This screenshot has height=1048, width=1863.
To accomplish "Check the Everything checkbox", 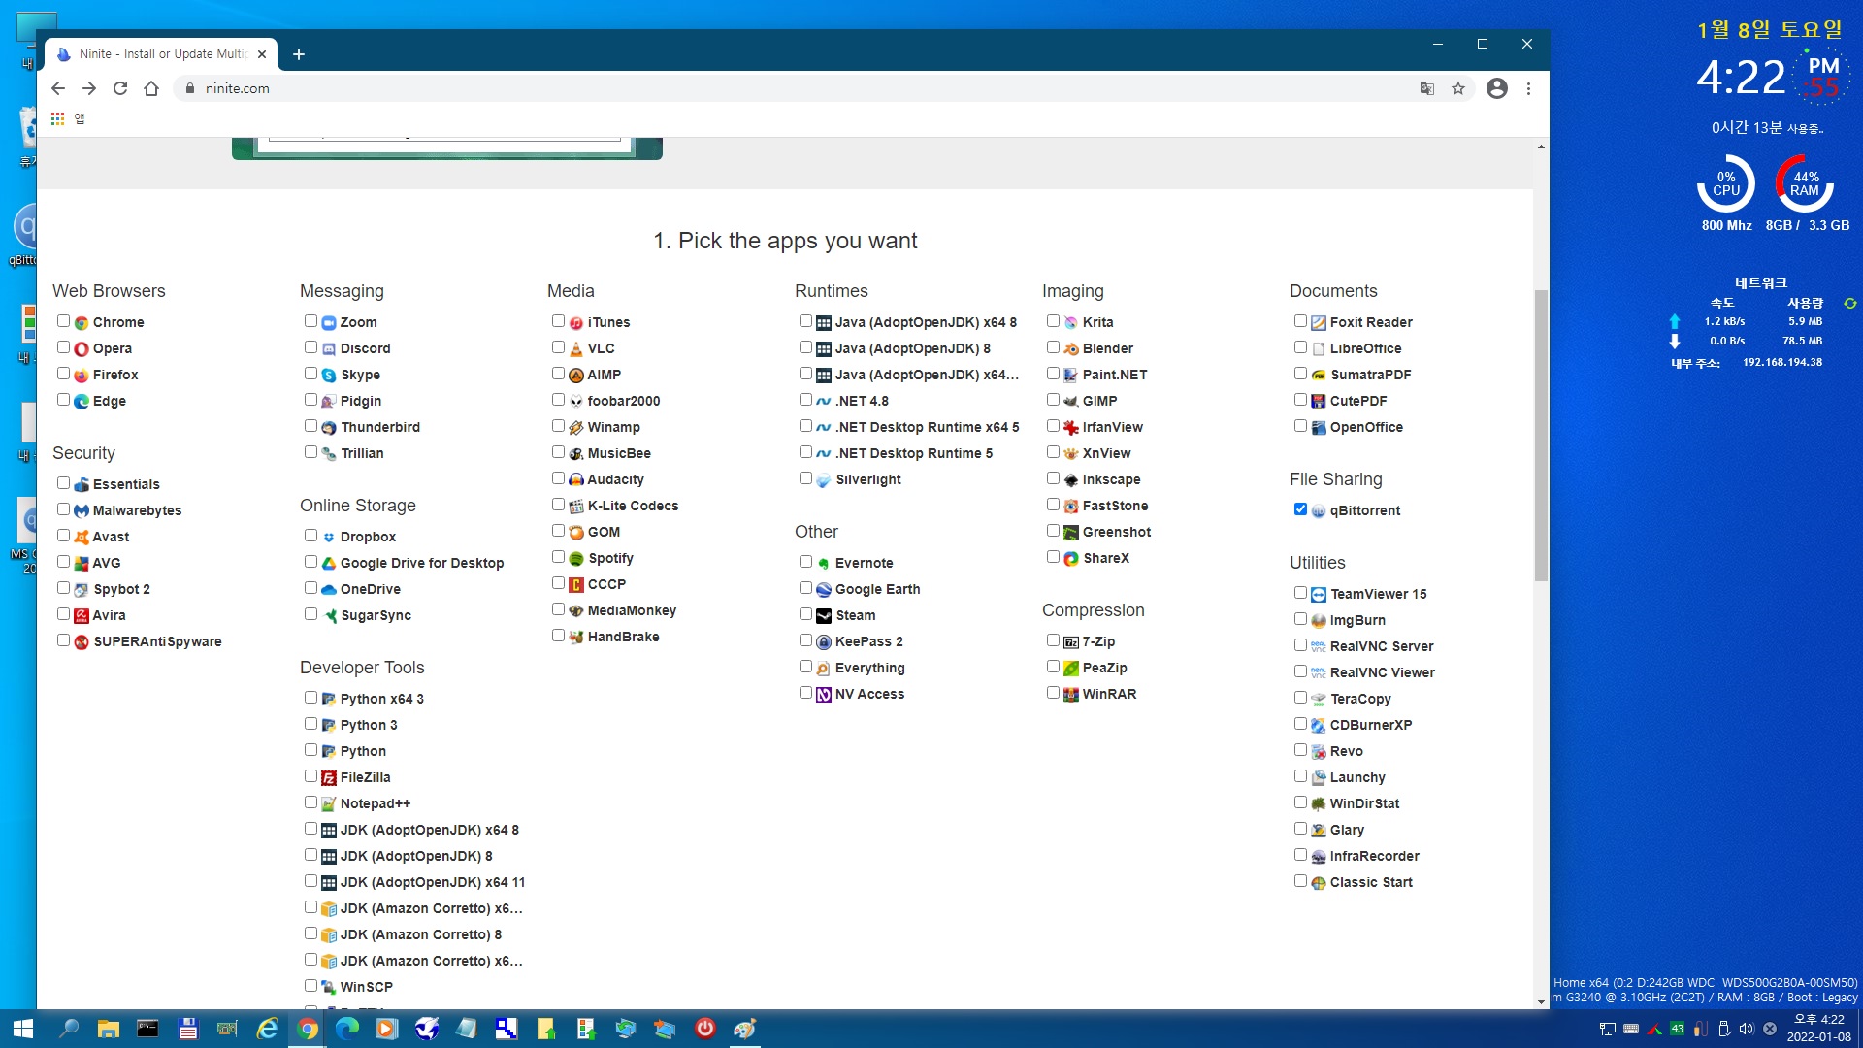I will click(805, 667).
